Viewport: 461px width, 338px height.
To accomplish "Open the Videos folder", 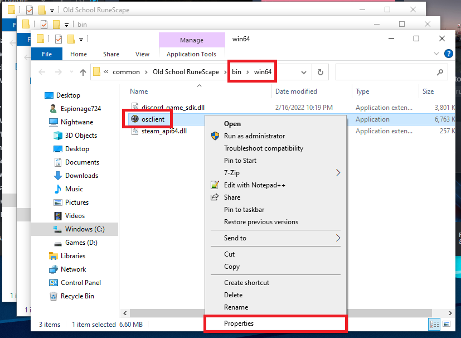I will pyautogui.click(x=75, y=216).
